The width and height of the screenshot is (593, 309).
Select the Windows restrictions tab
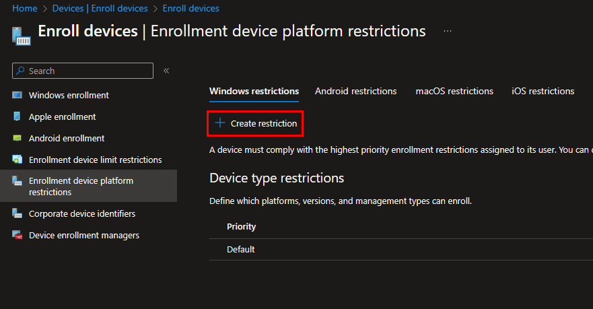click(254, 91)
